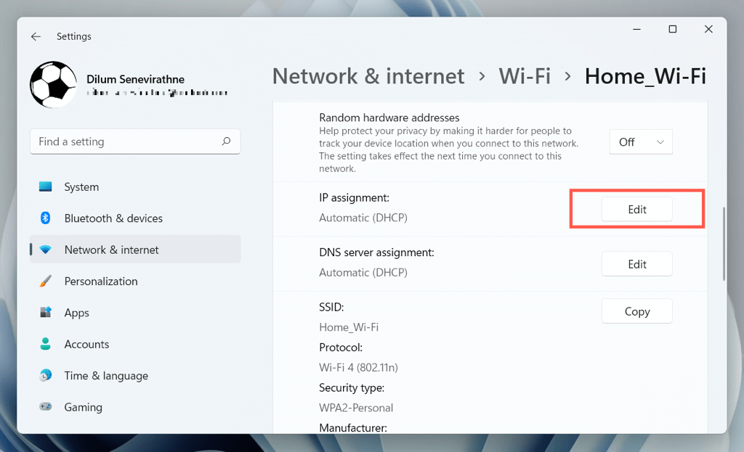Click the Time & language globe icon
Viewport: 744px width, 452px height.
pyautogui.click(x=46, y=375)
